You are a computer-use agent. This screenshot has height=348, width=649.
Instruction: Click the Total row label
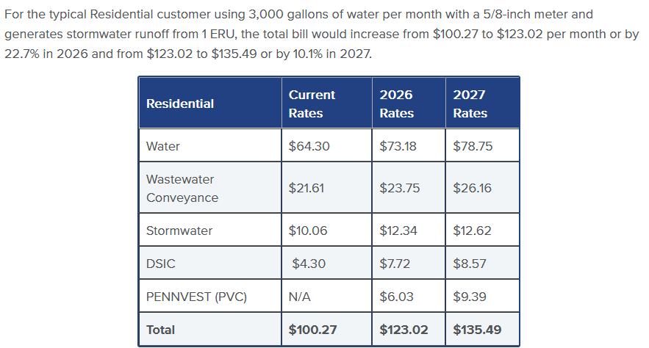click(x=161, y=330)
